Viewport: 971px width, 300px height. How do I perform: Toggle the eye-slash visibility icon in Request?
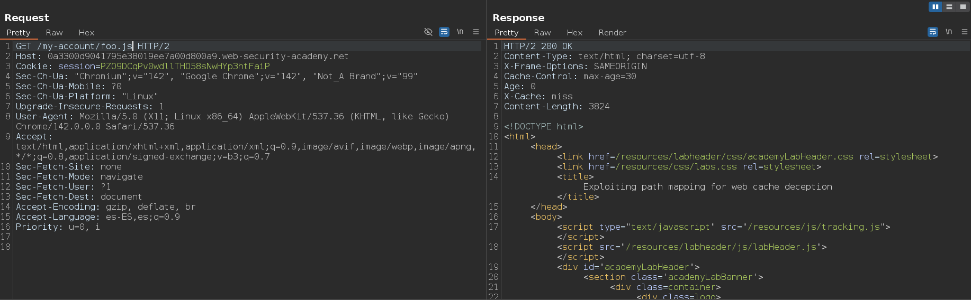pos(428,32)
